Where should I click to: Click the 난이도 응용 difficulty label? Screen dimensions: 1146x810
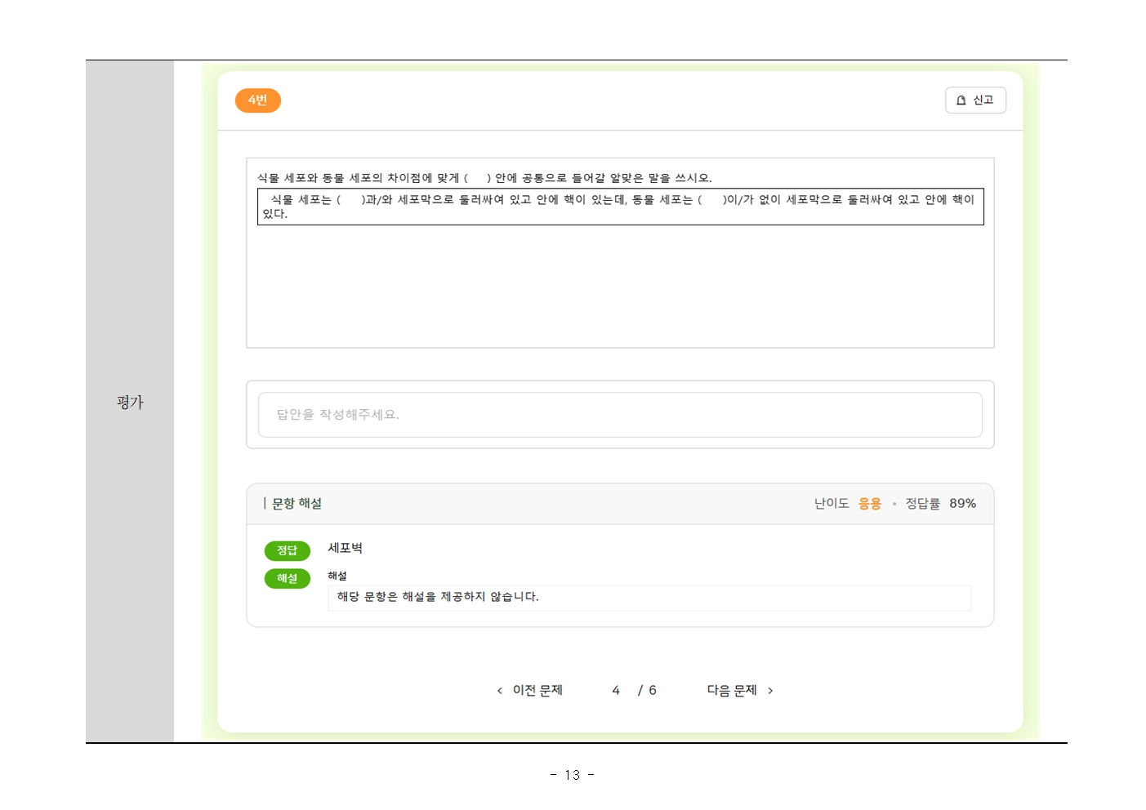(848, 504)
